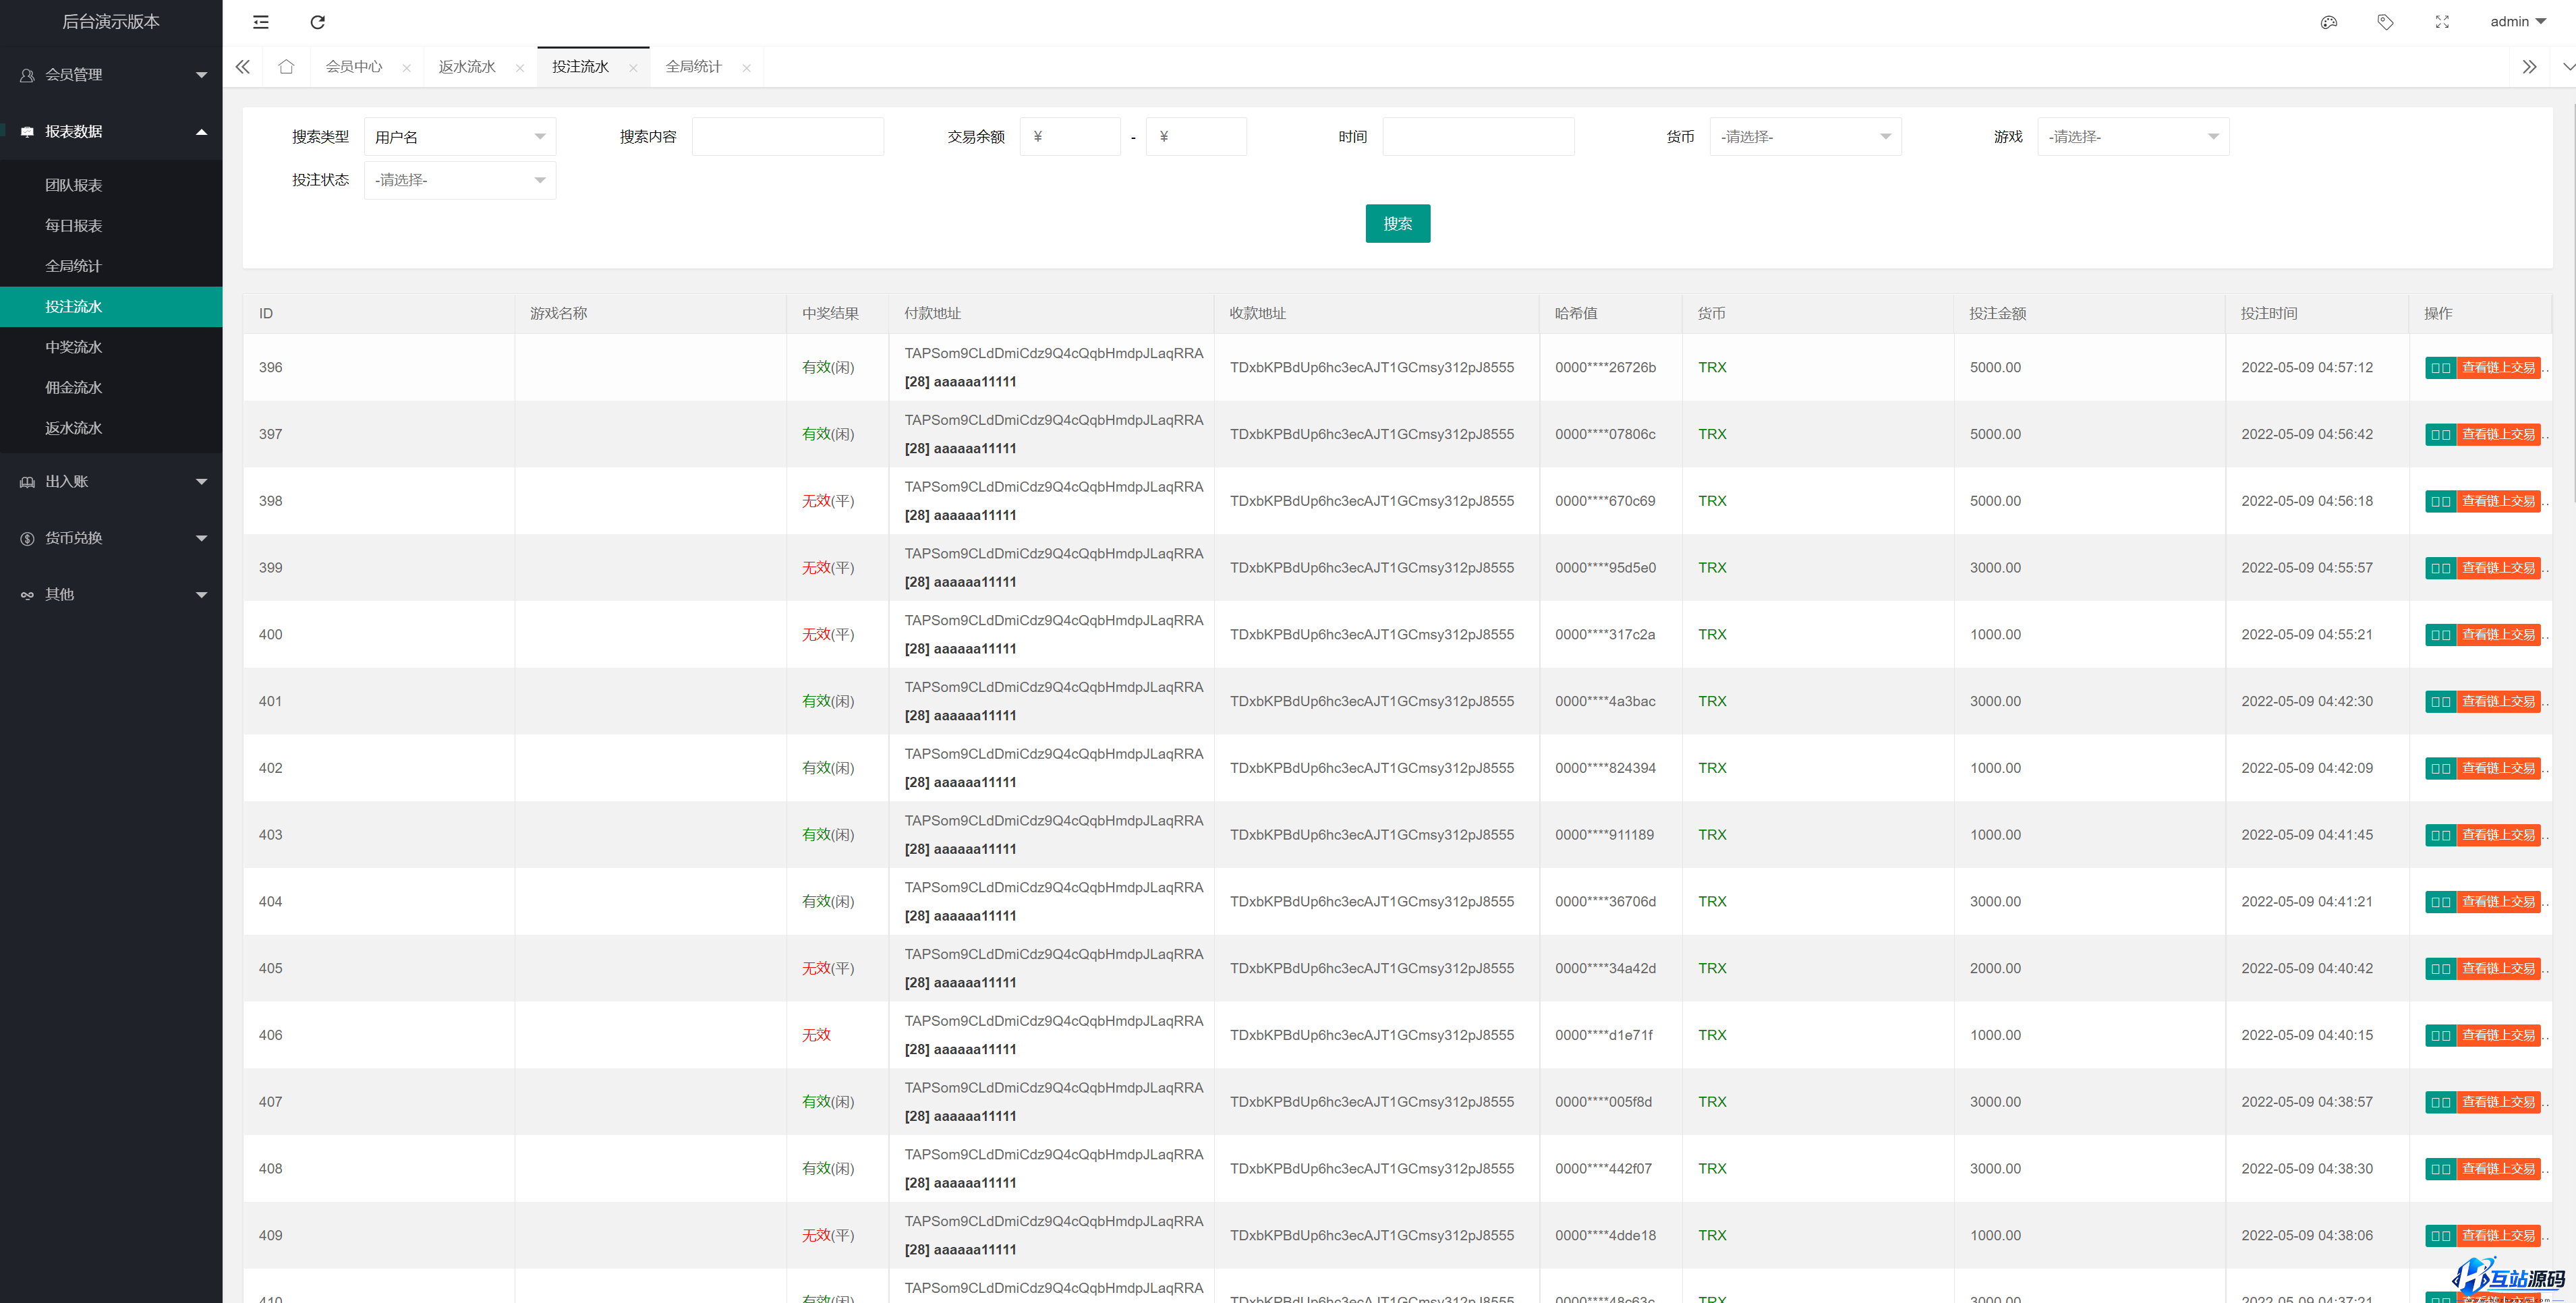The image size is (2576, 1303).
Task: Close the 返水流水 tab
Action: [520, 68]
